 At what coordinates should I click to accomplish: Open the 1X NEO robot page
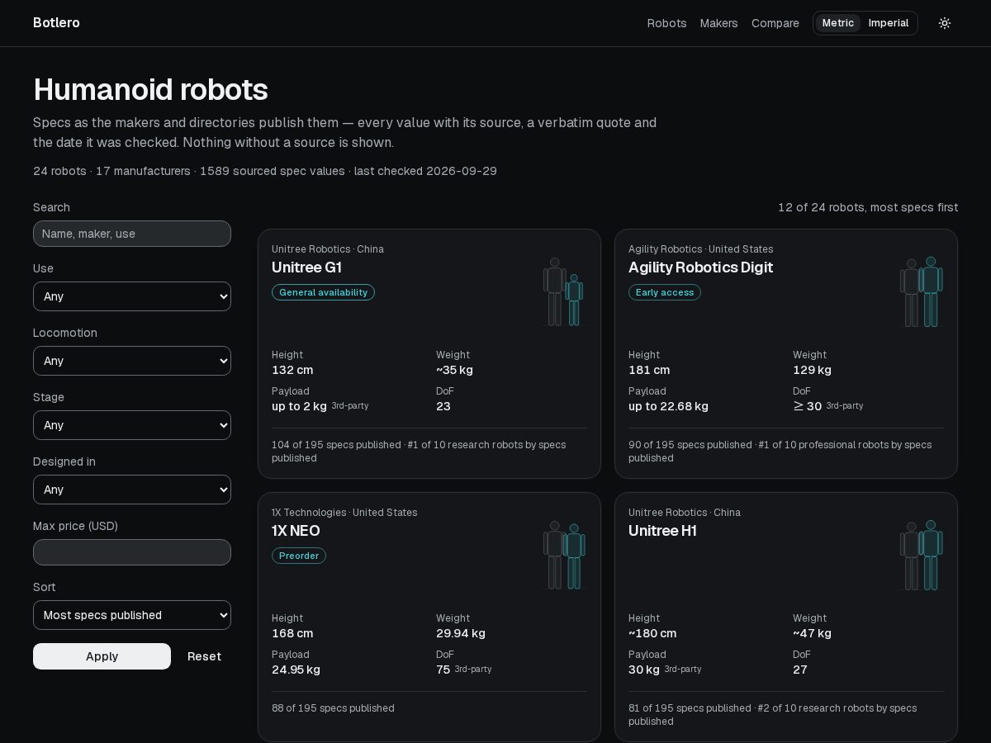point(296,531)
